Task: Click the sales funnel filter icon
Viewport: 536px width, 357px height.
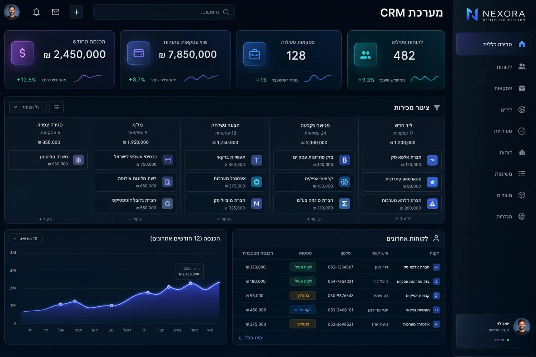Action: click(x=437, y=108)
